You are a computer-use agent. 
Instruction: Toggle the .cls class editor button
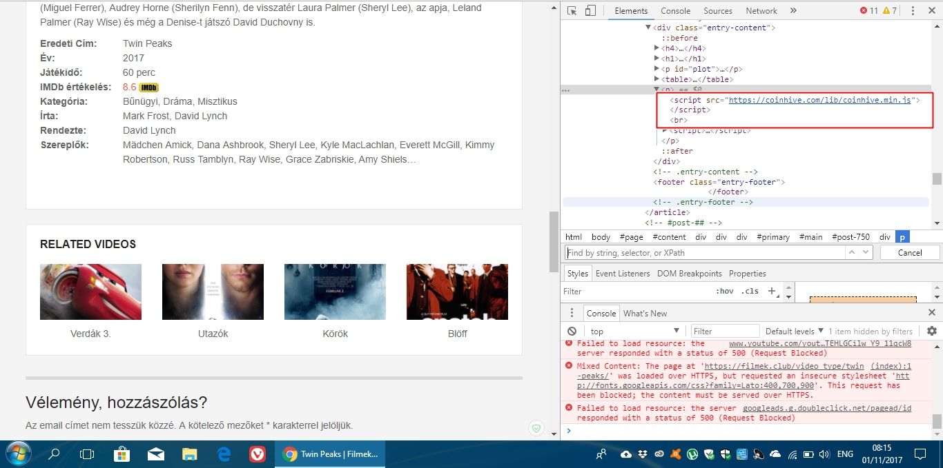click(750, 292)
